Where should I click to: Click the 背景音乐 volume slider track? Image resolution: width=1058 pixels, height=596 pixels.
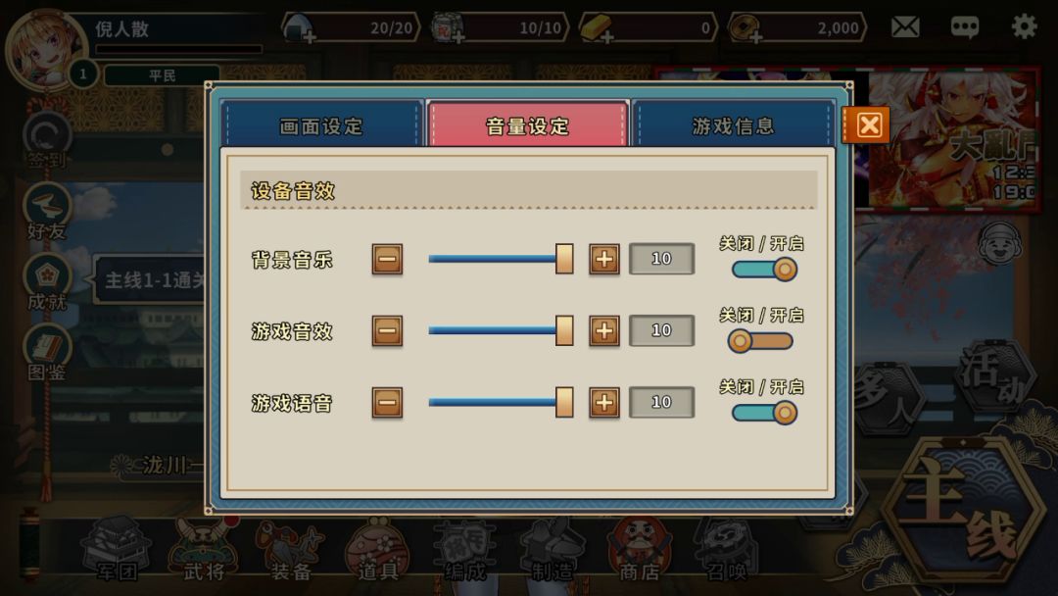click(x=501, y=259)
